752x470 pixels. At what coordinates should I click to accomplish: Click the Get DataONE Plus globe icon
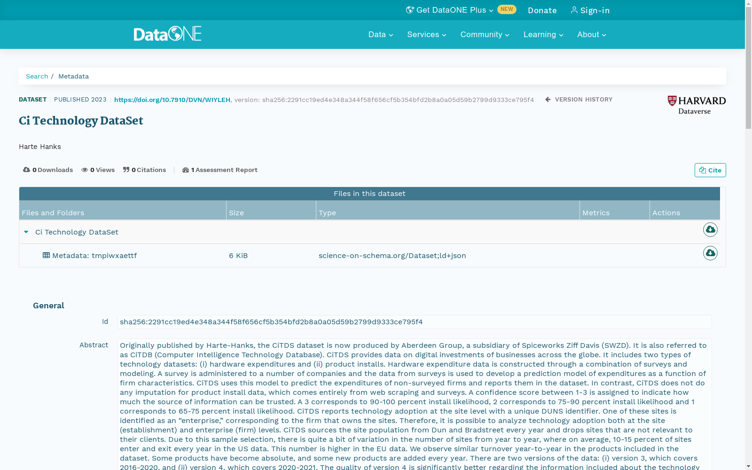pyautogui.click(x=410, y=10)
